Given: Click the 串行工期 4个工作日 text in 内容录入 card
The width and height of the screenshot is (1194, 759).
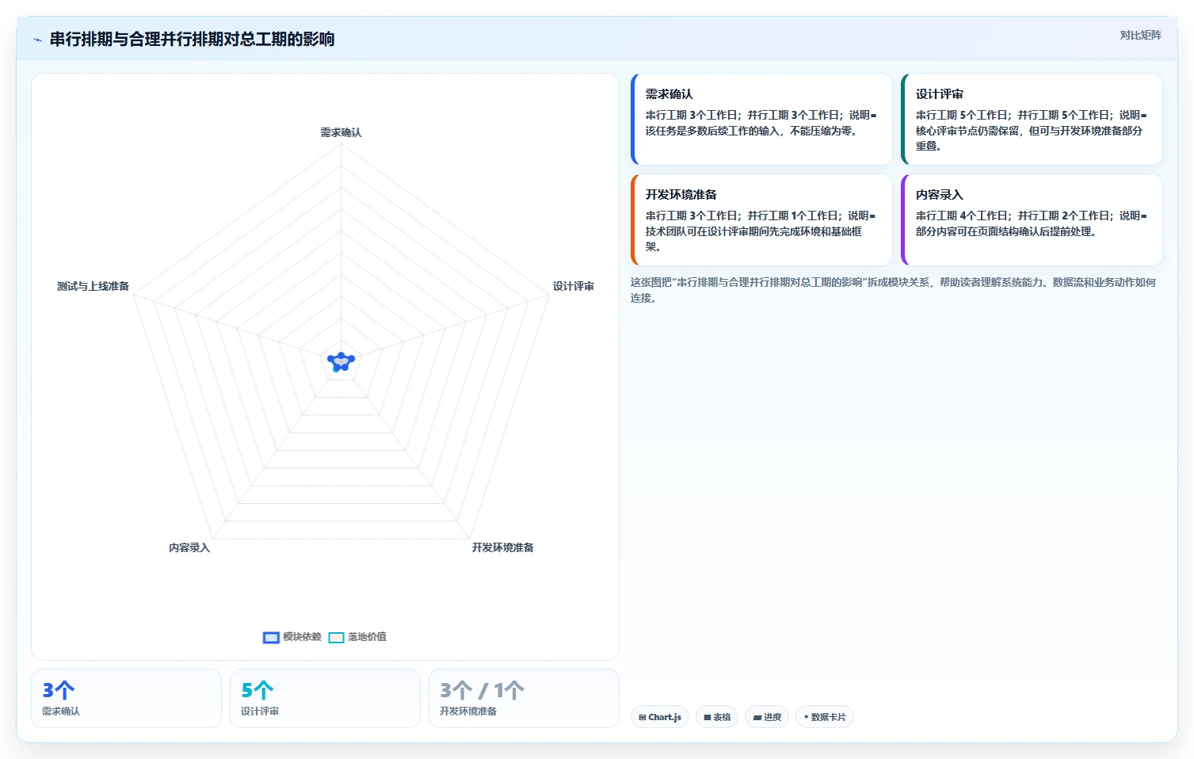Looking at the screenshot, I should pos(963,215).
